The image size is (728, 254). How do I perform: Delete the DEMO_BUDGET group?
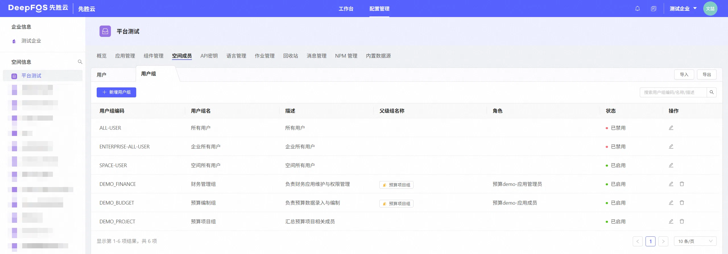[682, 203]
